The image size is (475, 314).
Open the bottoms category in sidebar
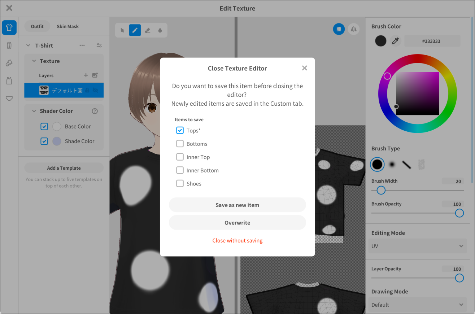(9, 45)
